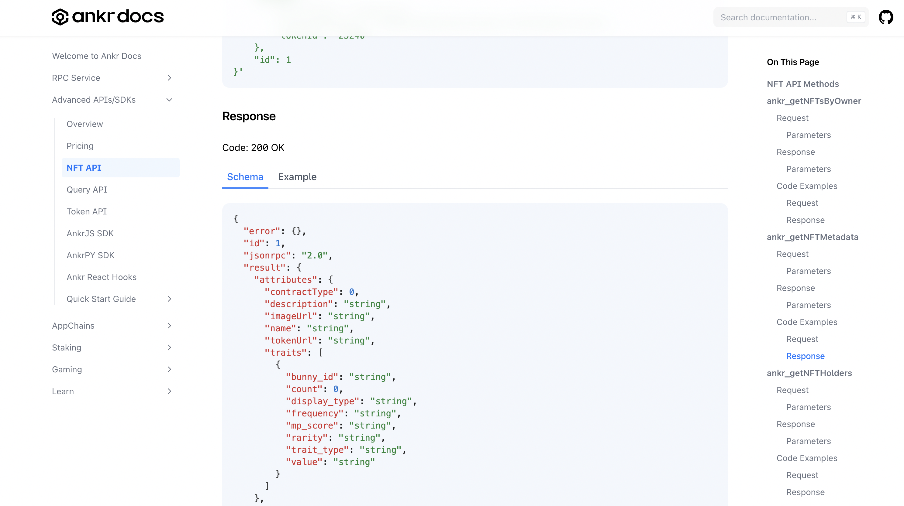Open the AnkrJS SDK page
The width and height of the screenshot is (904, 506).
coord(90,233)
